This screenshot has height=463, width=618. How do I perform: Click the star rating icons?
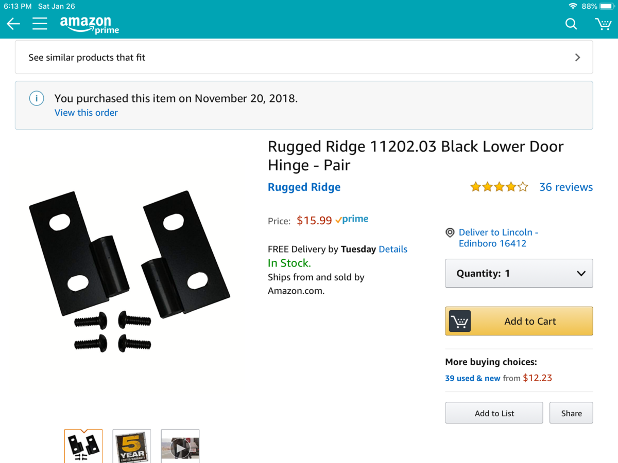click(x=499, y=187)
